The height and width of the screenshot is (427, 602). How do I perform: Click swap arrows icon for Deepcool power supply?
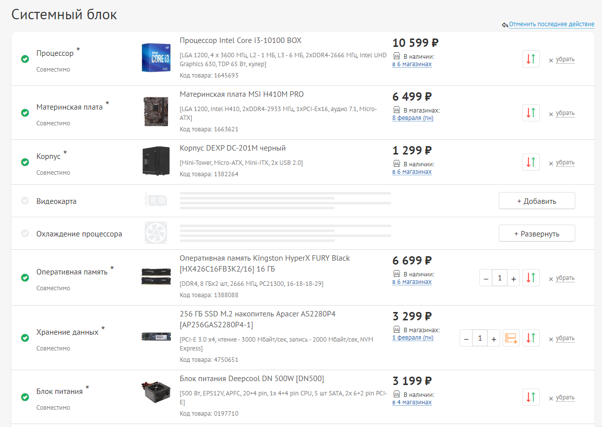point(531,397)
